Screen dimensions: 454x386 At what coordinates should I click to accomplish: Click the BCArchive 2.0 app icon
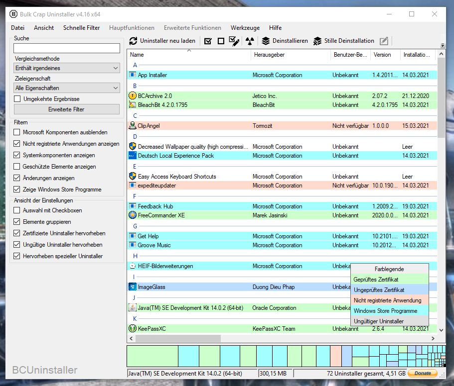coord(133,96)
